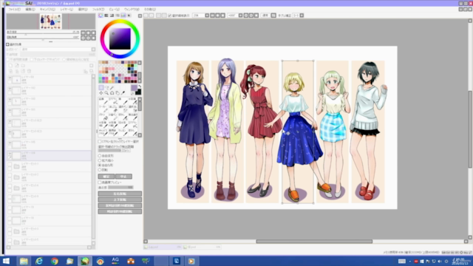473x266 pixels.
Task: Open the Windows Start button
Action: click(6, 261)
